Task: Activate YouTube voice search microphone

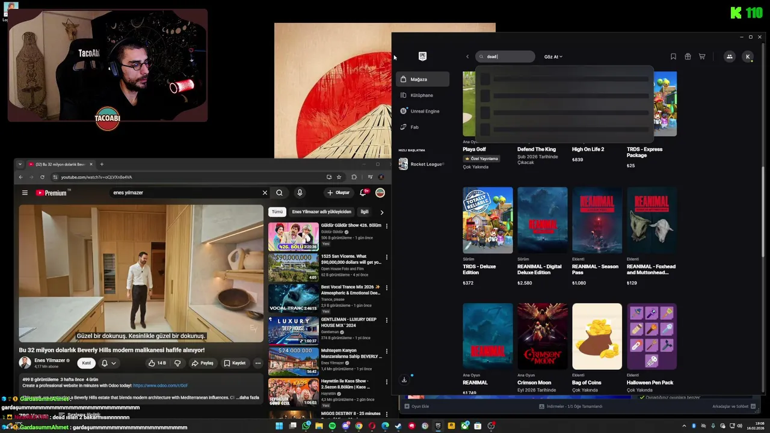Action: pos(300,193)
